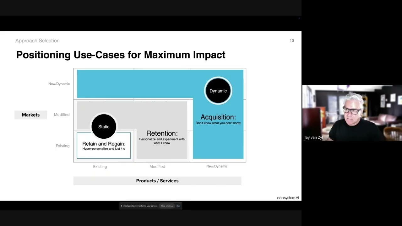402x226 pixels.
Task: Click the Products / Services axis bar
Action: (157, 181)
